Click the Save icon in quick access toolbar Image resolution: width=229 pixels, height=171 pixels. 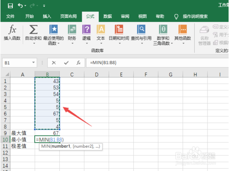(x=10, y=6)
